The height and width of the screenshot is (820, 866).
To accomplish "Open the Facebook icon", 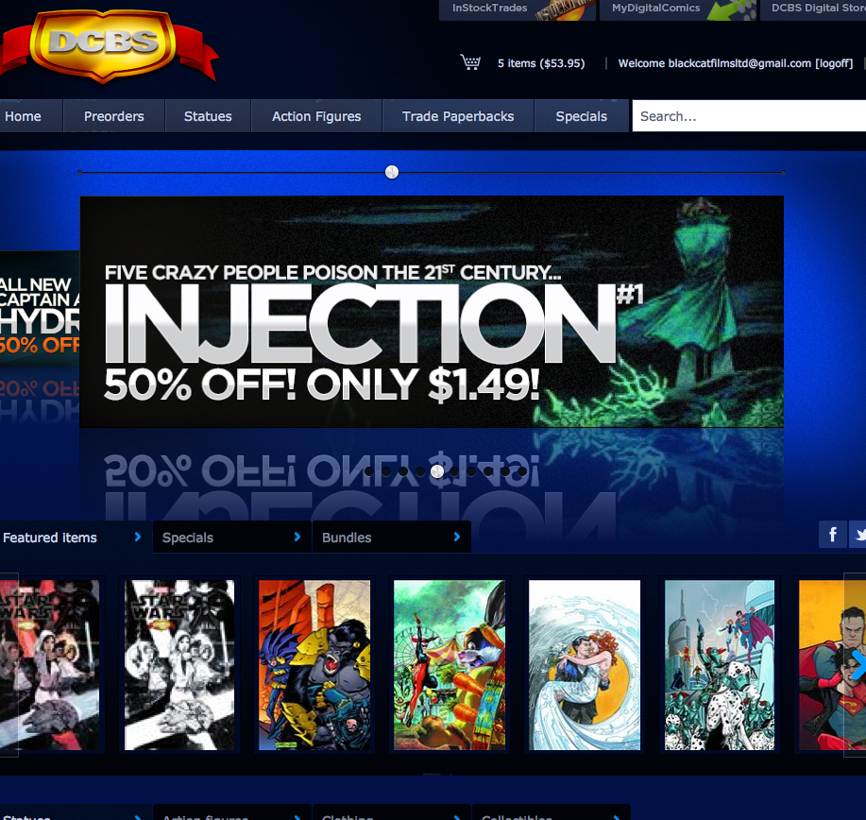I will tap(832, 535).
